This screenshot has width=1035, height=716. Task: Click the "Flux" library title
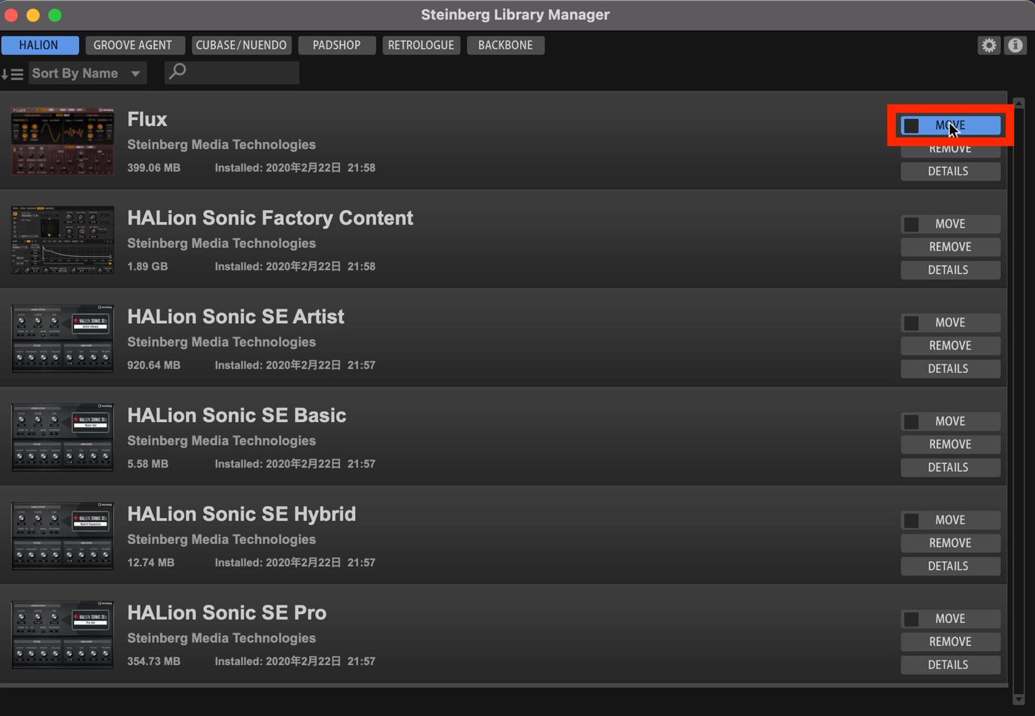coord(147,120)
